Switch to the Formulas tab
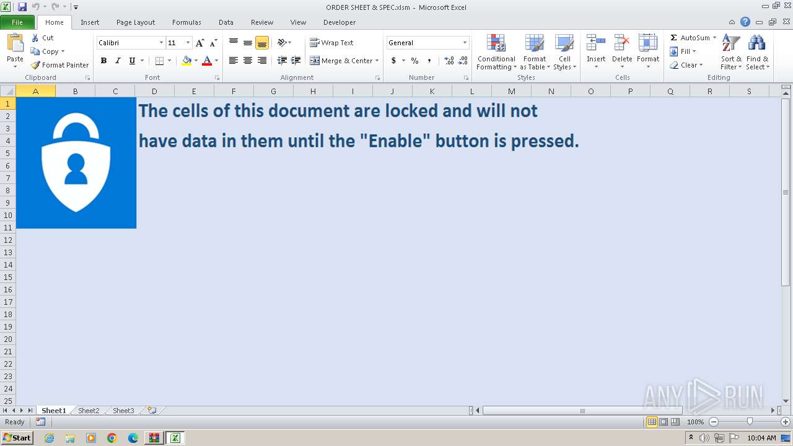793x446 pixels. [x=186, y=22]
